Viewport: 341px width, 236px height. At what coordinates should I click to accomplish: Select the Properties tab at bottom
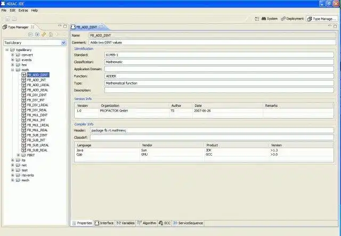tap(82, 223)
